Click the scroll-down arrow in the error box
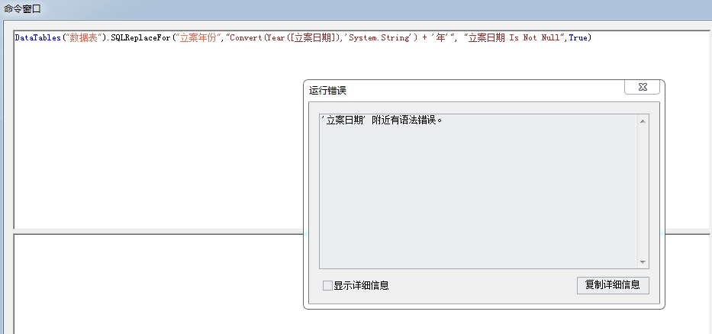This screenshot has height=334, width=712. click(643, 262)
